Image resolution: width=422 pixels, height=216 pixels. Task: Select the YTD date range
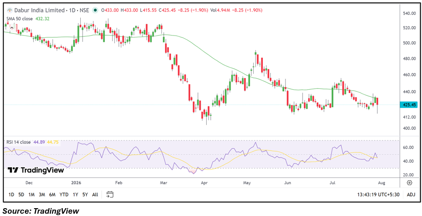64,194
